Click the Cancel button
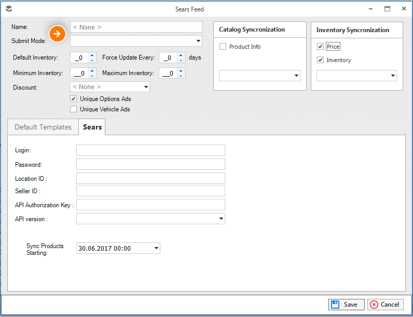The height and width of the screenshot is (317, 413). click(385, 305)
